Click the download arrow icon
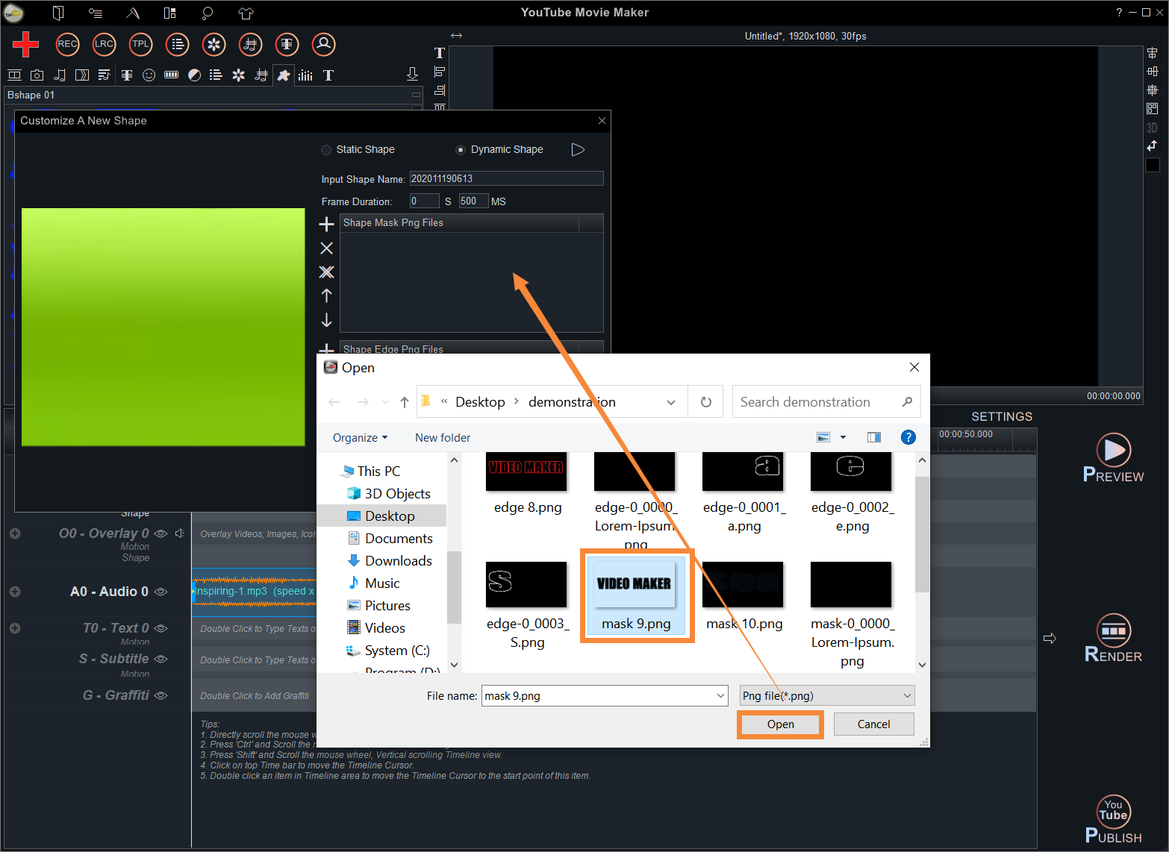Image resolution: width=1169 pixels, height=852 pixels. 412,74
